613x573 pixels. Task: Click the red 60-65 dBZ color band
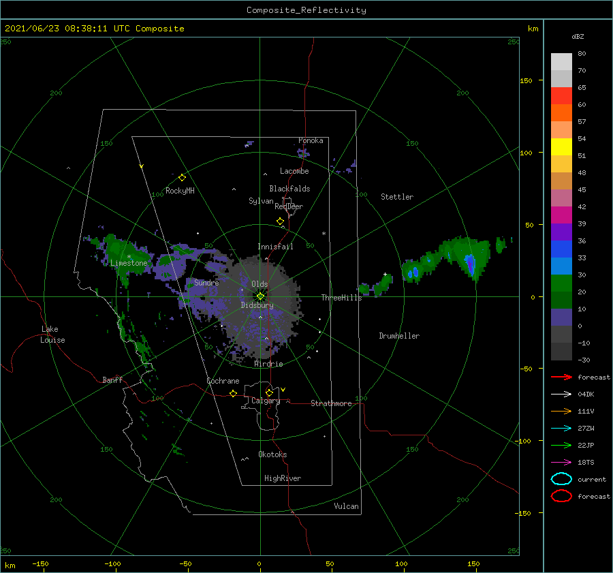[x=561, y=95]
